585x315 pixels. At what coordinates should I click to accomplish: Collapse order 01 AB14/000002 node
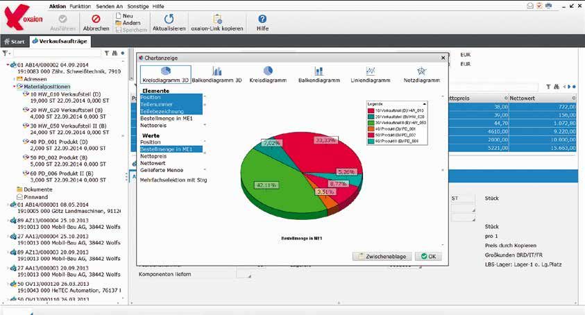(x=8, y=65)
